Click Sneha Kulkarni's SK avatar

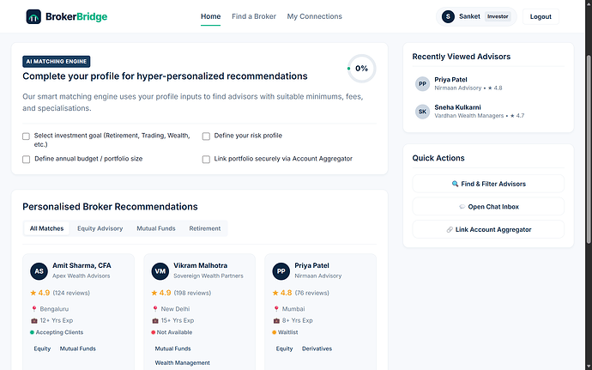point(422,112)
